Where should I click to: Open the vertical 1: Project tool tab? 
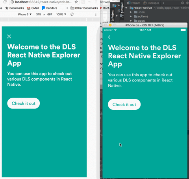tap(122, 8)
